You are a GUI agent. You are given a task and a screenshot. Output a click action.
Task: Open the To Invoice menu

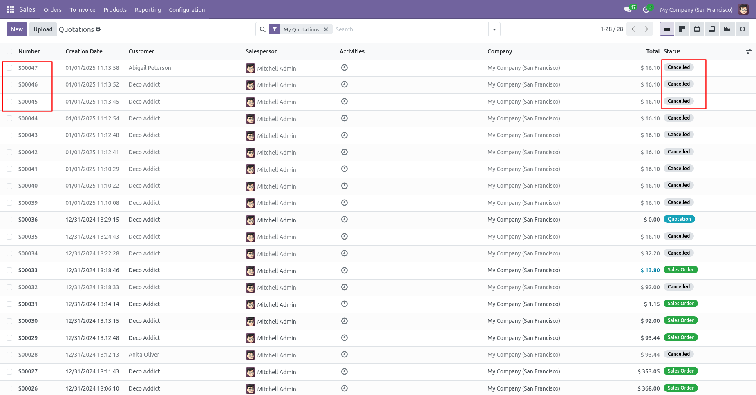[x=83, y=10]
